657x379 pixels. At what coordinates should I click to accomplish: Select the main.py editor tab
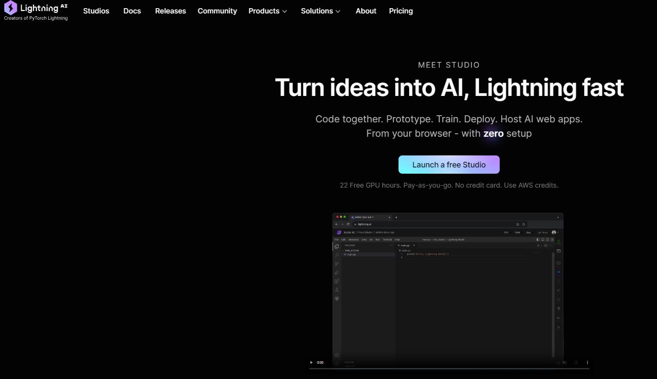click(x=404, y=245)
